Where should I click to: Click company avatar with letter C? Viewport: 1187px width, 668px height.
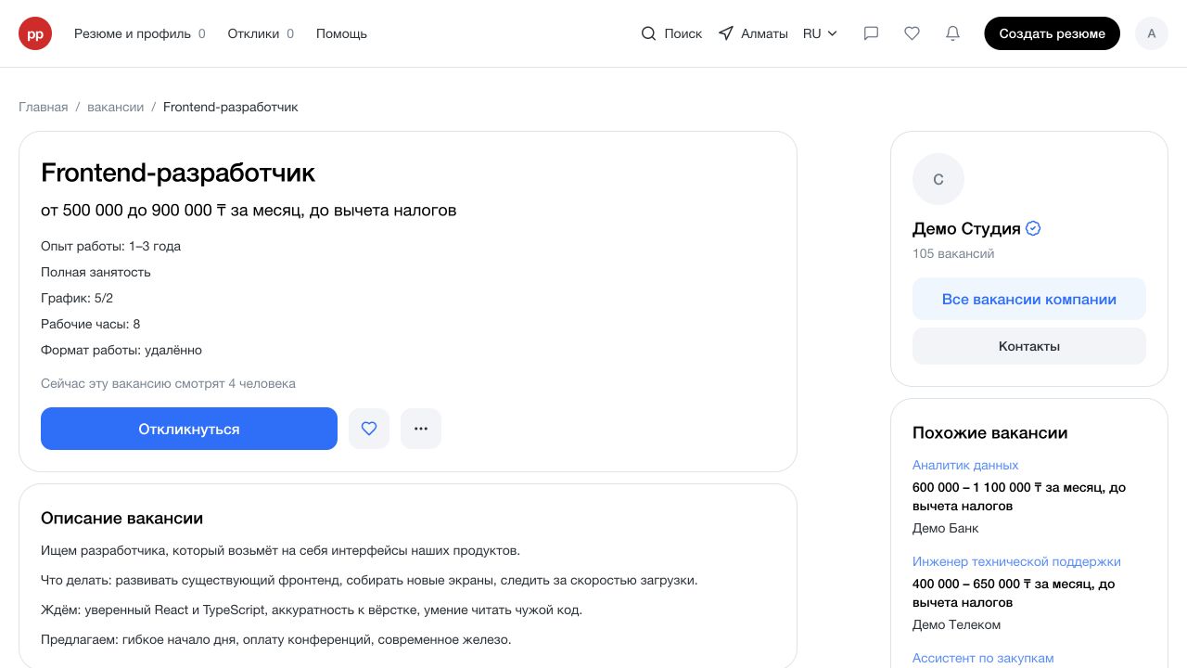point(938,179)
